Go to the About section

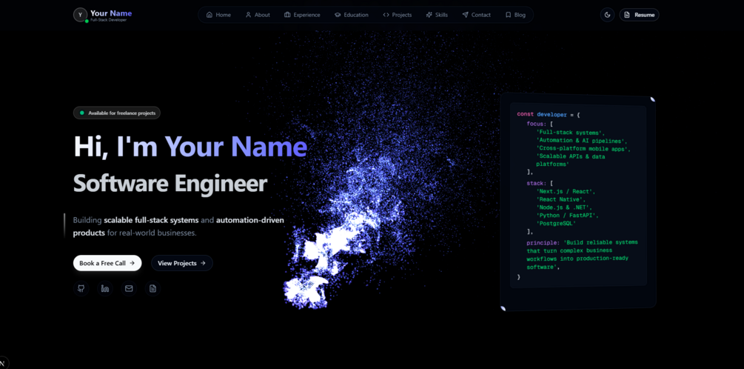pos(258,15)
